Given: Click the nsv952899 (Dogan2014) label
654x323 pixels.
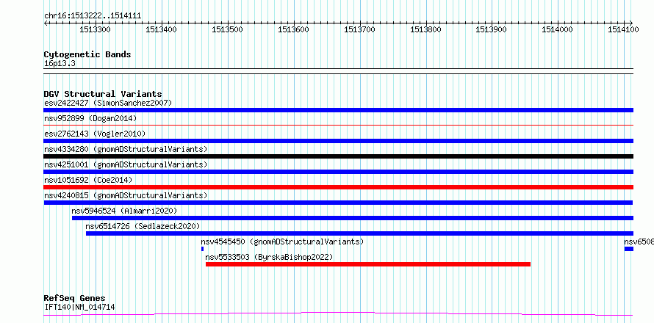Looking at the screenshot, I should tap(90, 118).
